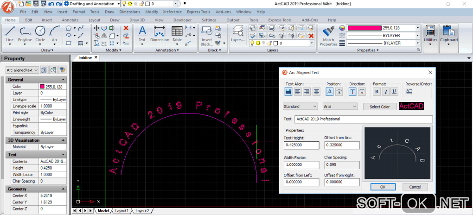Toggle Bold format in Arc Aligned Text
473x215 pixels.
point(377,92)
